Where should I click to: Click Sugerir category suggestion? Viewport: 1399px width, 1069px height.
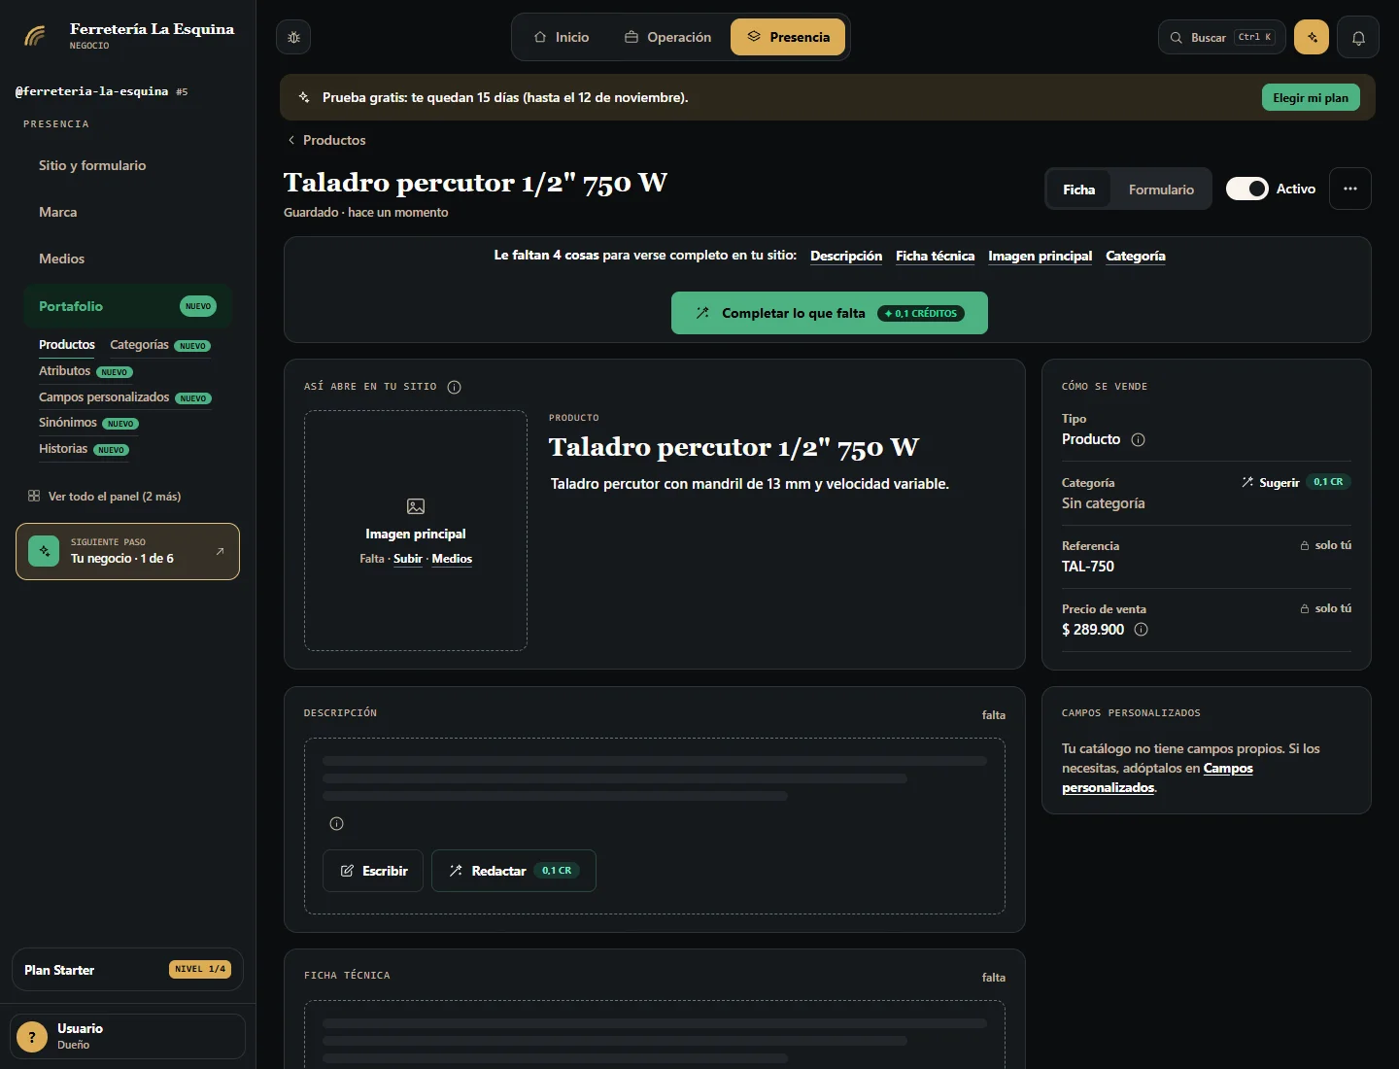pyautogui.click(x=1295, y=482)
